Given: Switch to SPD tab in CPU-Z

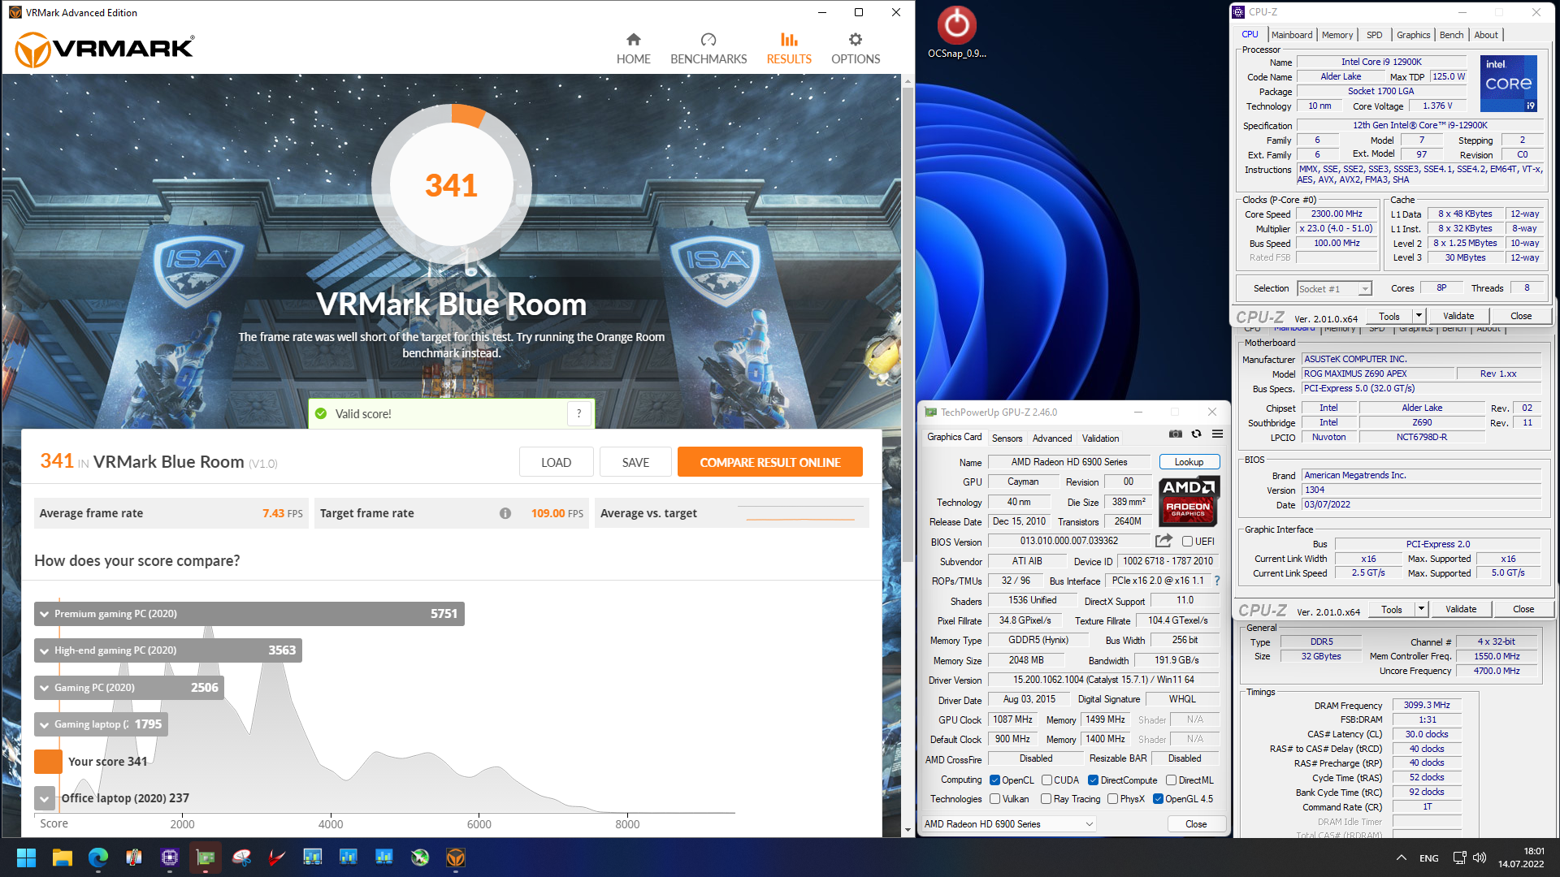Looking at the screenshot, I should click(1374, 35).
